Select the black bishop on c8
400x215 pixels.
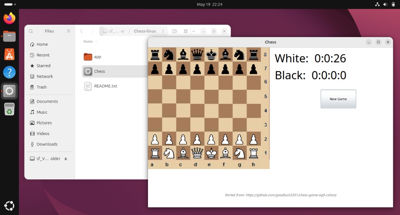(183, 54)
